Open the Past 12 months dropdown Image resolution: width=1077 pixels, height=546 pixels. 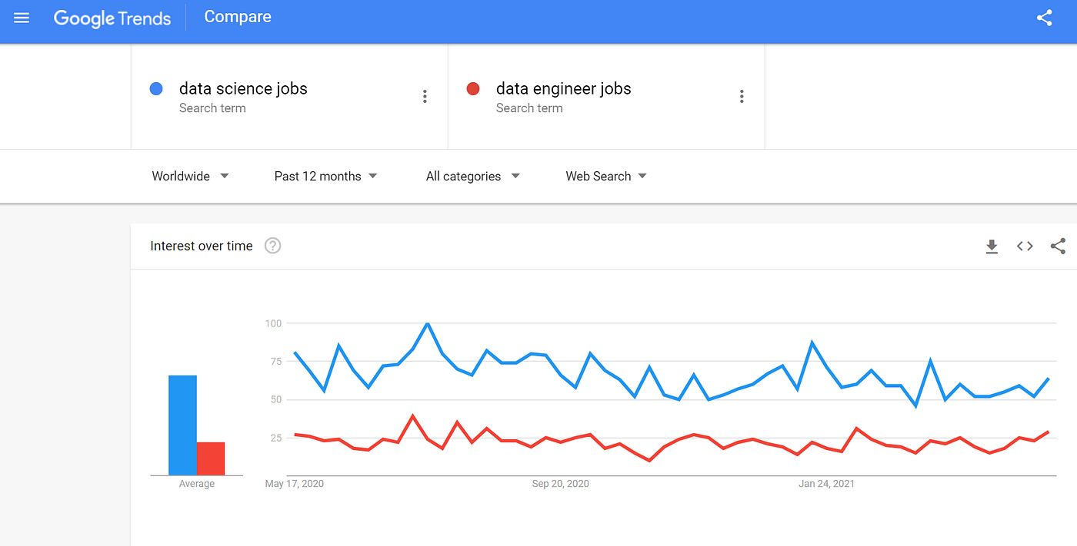click(x=325, y=176)
